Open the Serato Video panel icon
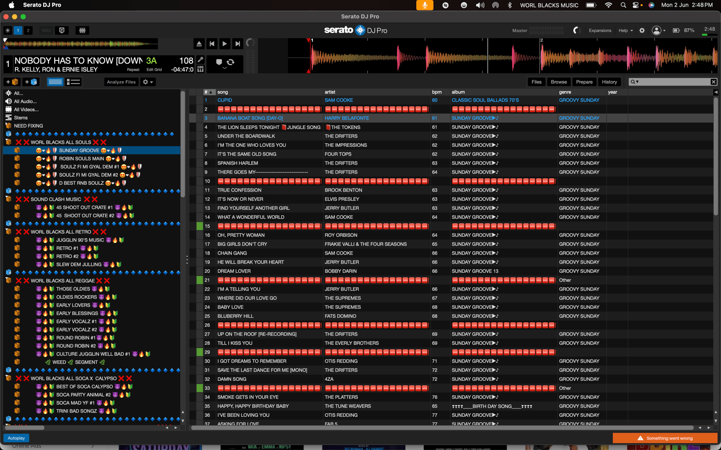721x450 pixels. pos(82,30)
